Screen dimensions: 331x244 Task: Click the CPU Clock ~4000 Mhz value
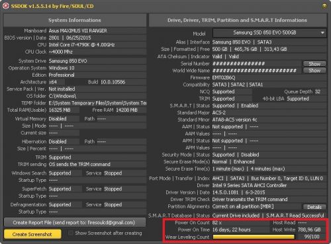[x=61, y=52]
